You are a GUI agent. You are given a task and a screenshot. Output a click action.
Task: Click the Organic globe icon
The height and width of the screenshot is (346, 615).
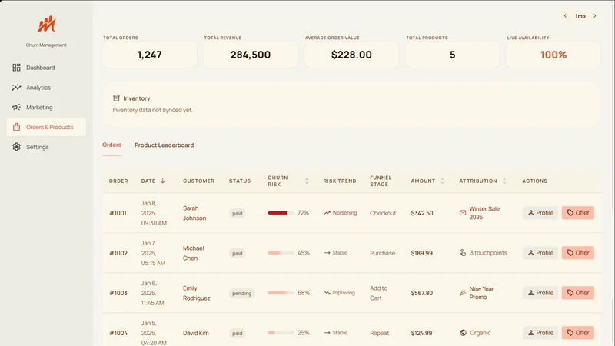point(463,333)
